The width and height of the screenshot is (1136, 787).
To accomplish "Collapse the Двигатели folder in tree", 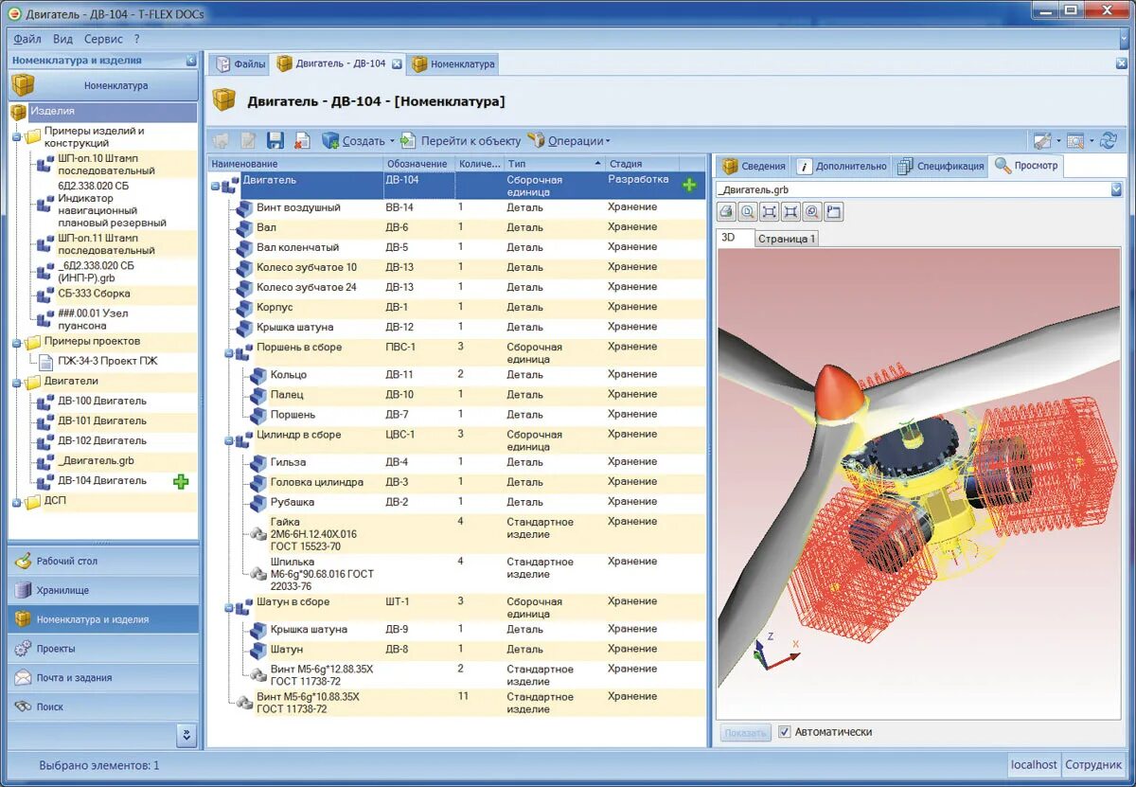I will pyautogui.click(x=16, y=382).
